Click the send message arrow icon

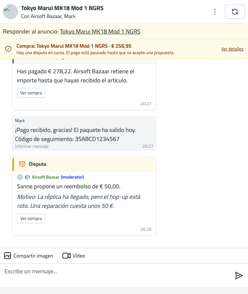pos(239,276)
